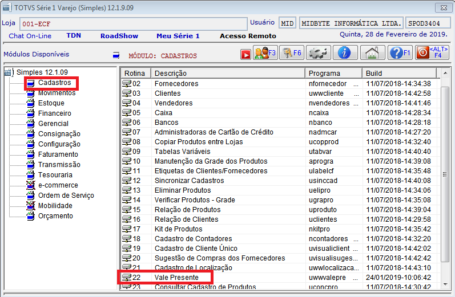The width and height of the screenshot is (455, 297).
Task: Click the routine icon for row 22
Action: pos(127,277)
